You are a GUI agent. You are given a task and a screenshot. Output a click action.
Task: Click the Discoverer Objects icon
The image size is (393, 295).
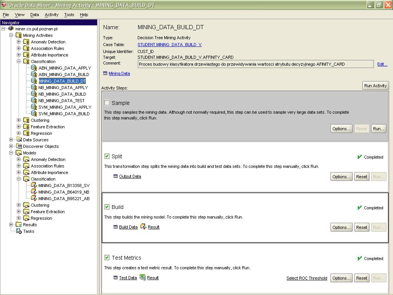19,146
